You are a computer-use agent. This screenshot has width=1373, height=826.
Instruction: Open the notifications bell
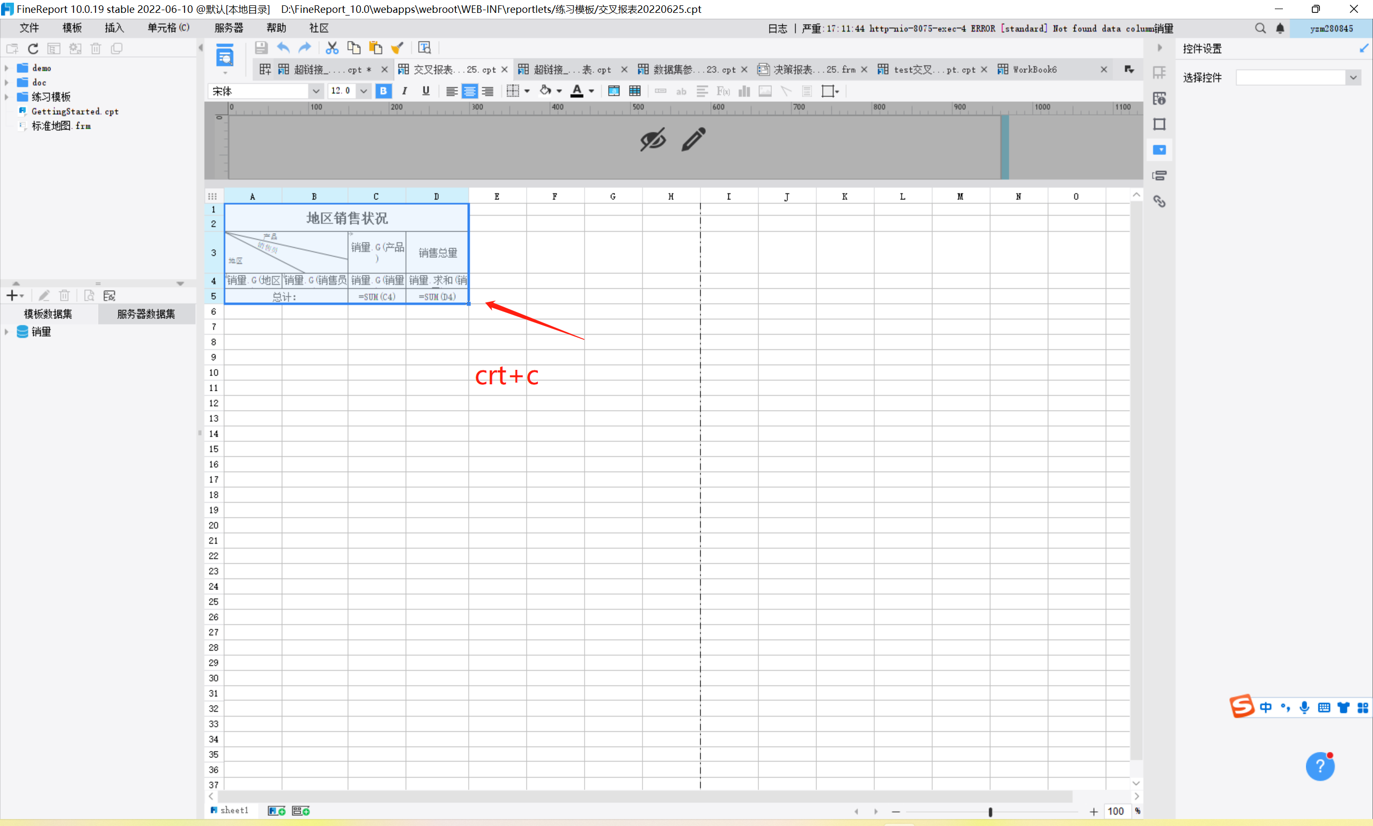click(x=1280, y=28)
